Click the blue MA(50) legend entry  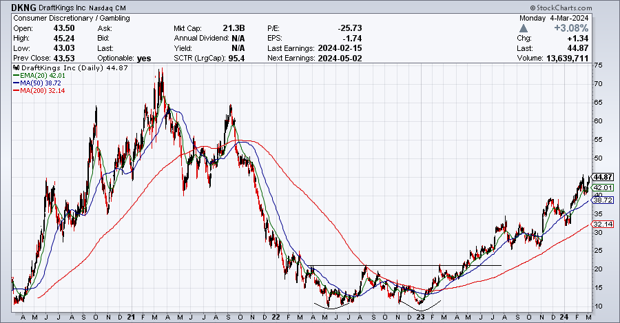[x=37, y=83]
